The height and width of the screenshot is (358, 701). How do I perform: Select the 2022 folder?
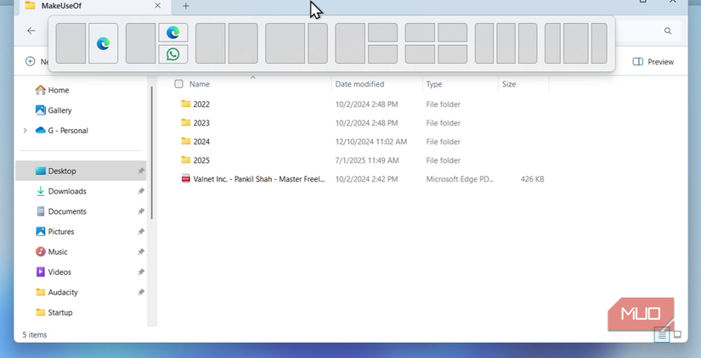(201, 104)
